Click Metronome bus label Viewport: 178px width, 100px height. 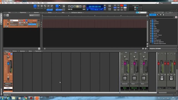pos(134,88)
